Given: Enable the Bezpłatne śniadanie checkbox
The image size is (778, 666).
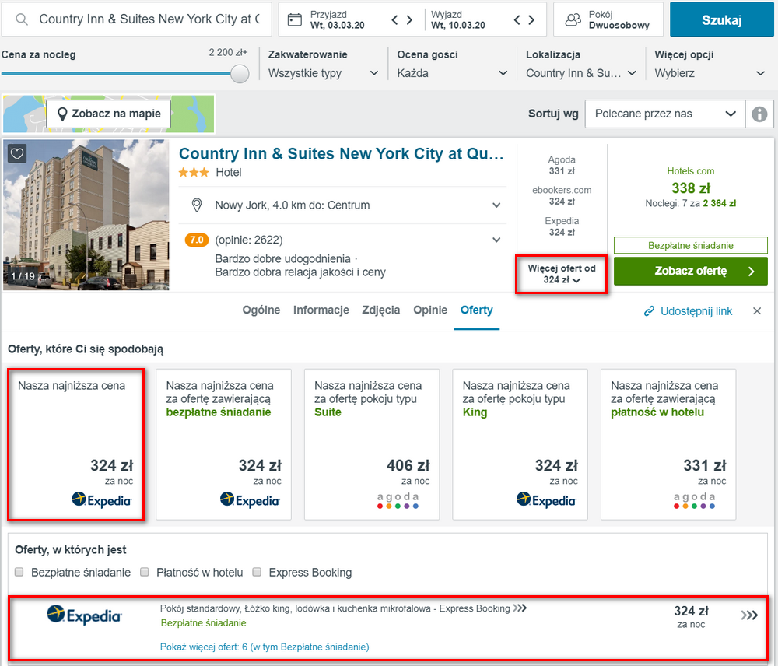Looking at the screenshot, I should tap(19, 572).
